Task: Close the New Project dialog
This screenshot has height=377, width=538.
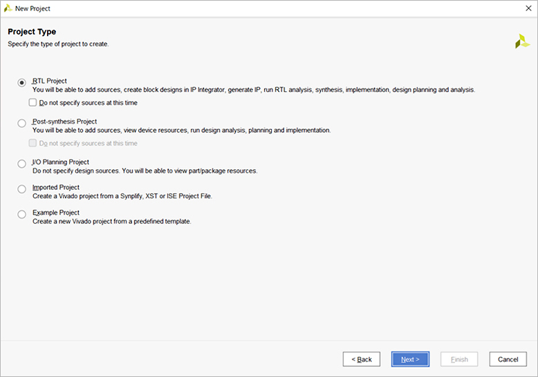Action: click(528, 8)
